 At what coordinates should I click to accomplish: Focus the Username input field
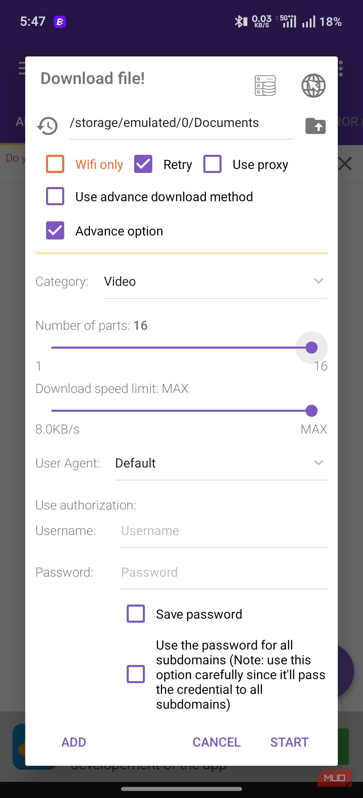(x=224, y=531)
